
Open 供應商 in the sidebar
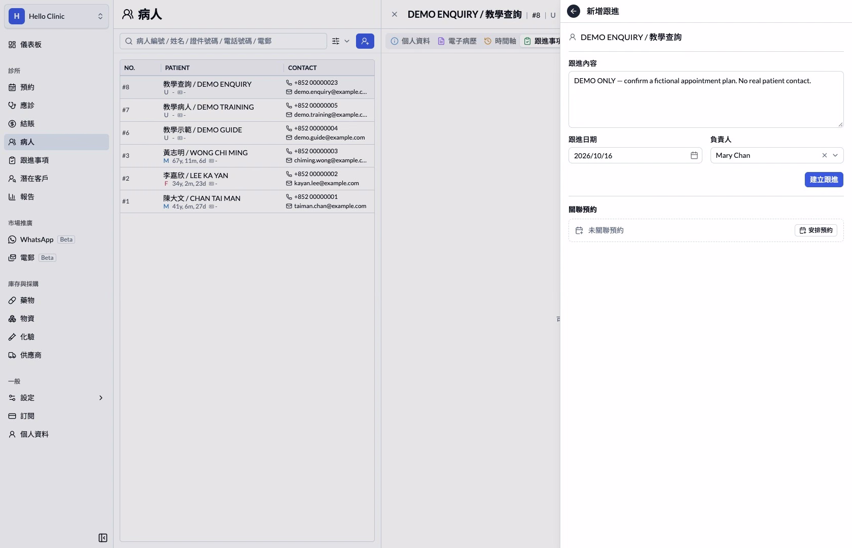click(56, 355)
